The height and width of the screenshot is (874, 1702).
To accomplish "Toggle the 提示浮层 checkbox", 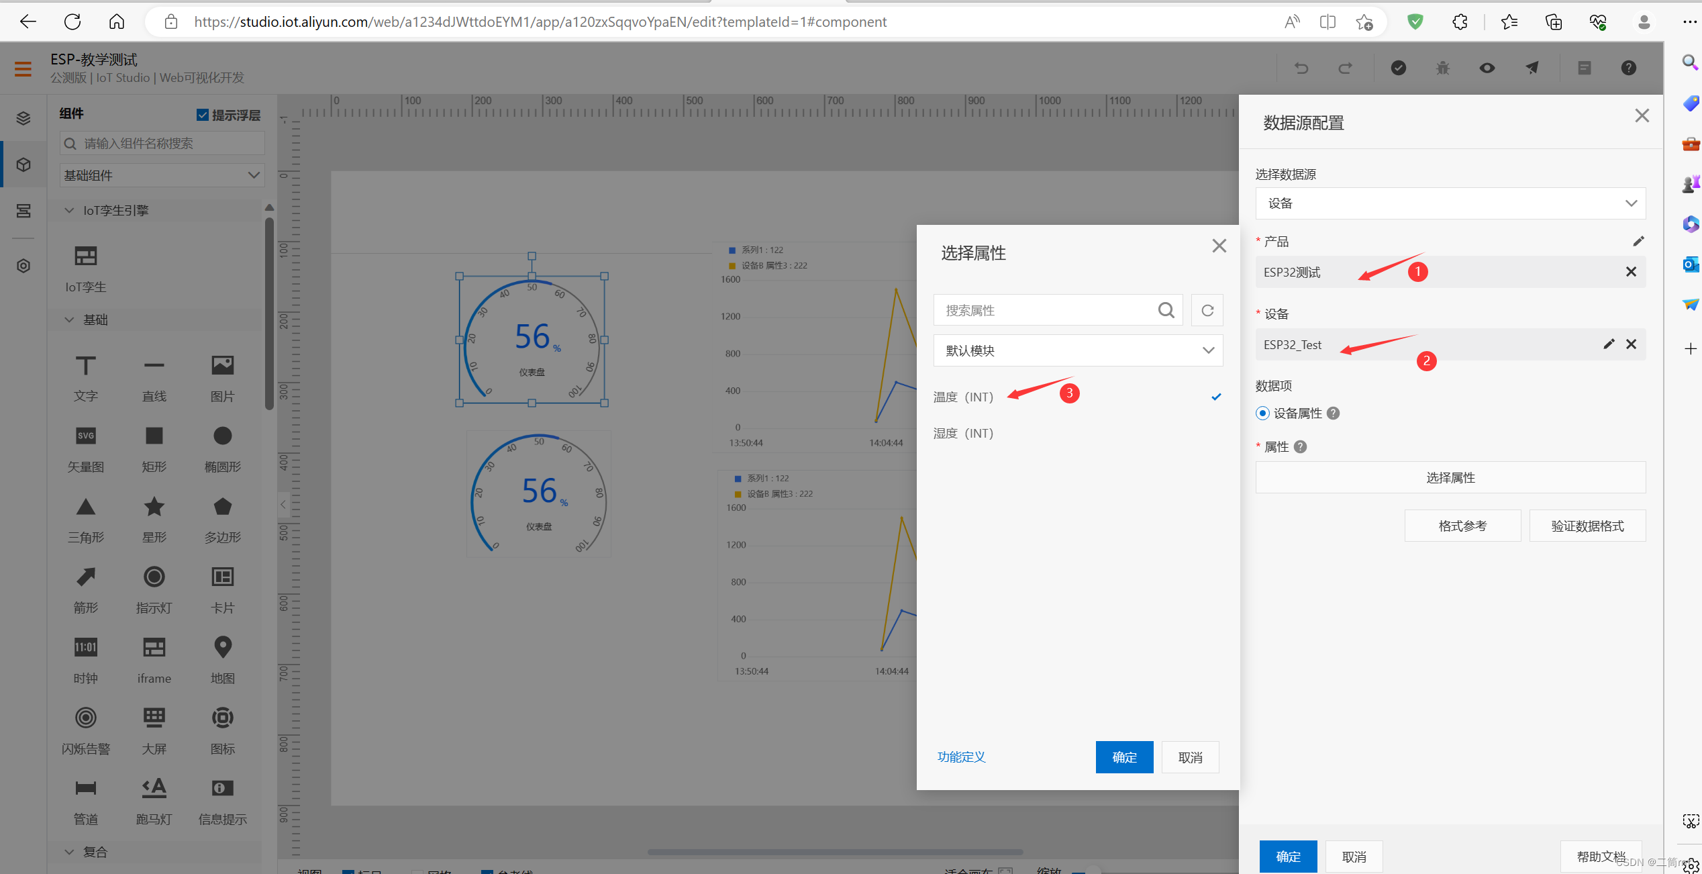I will coord(203,115).
